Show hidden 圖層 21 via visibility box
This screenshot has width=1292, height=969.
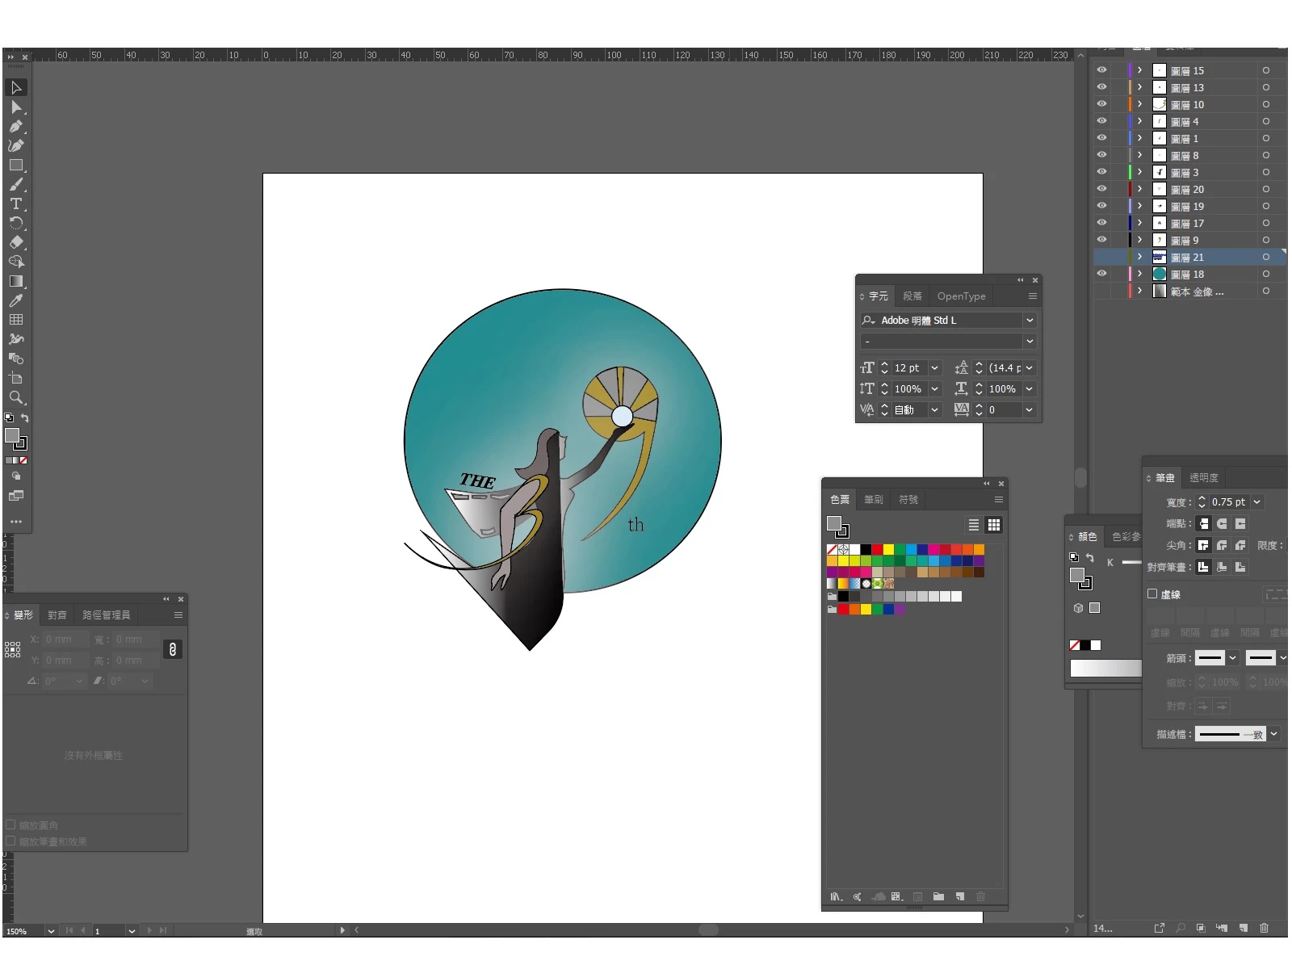pyautogui.click(x=1101, y=257)
